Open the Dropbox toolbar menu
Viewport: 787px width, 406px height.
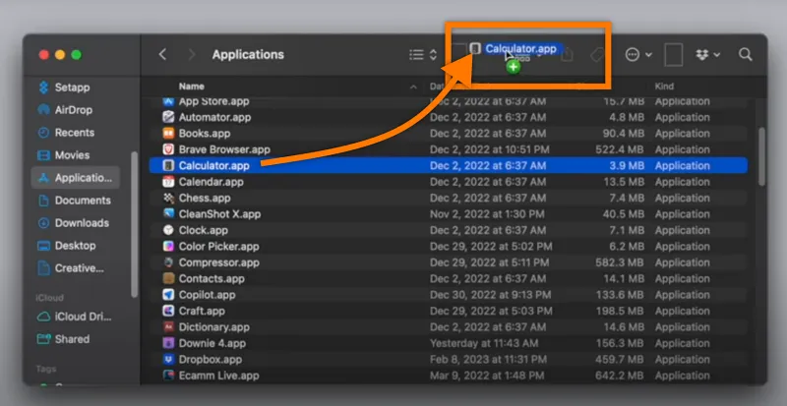click(x=707, y=55)
